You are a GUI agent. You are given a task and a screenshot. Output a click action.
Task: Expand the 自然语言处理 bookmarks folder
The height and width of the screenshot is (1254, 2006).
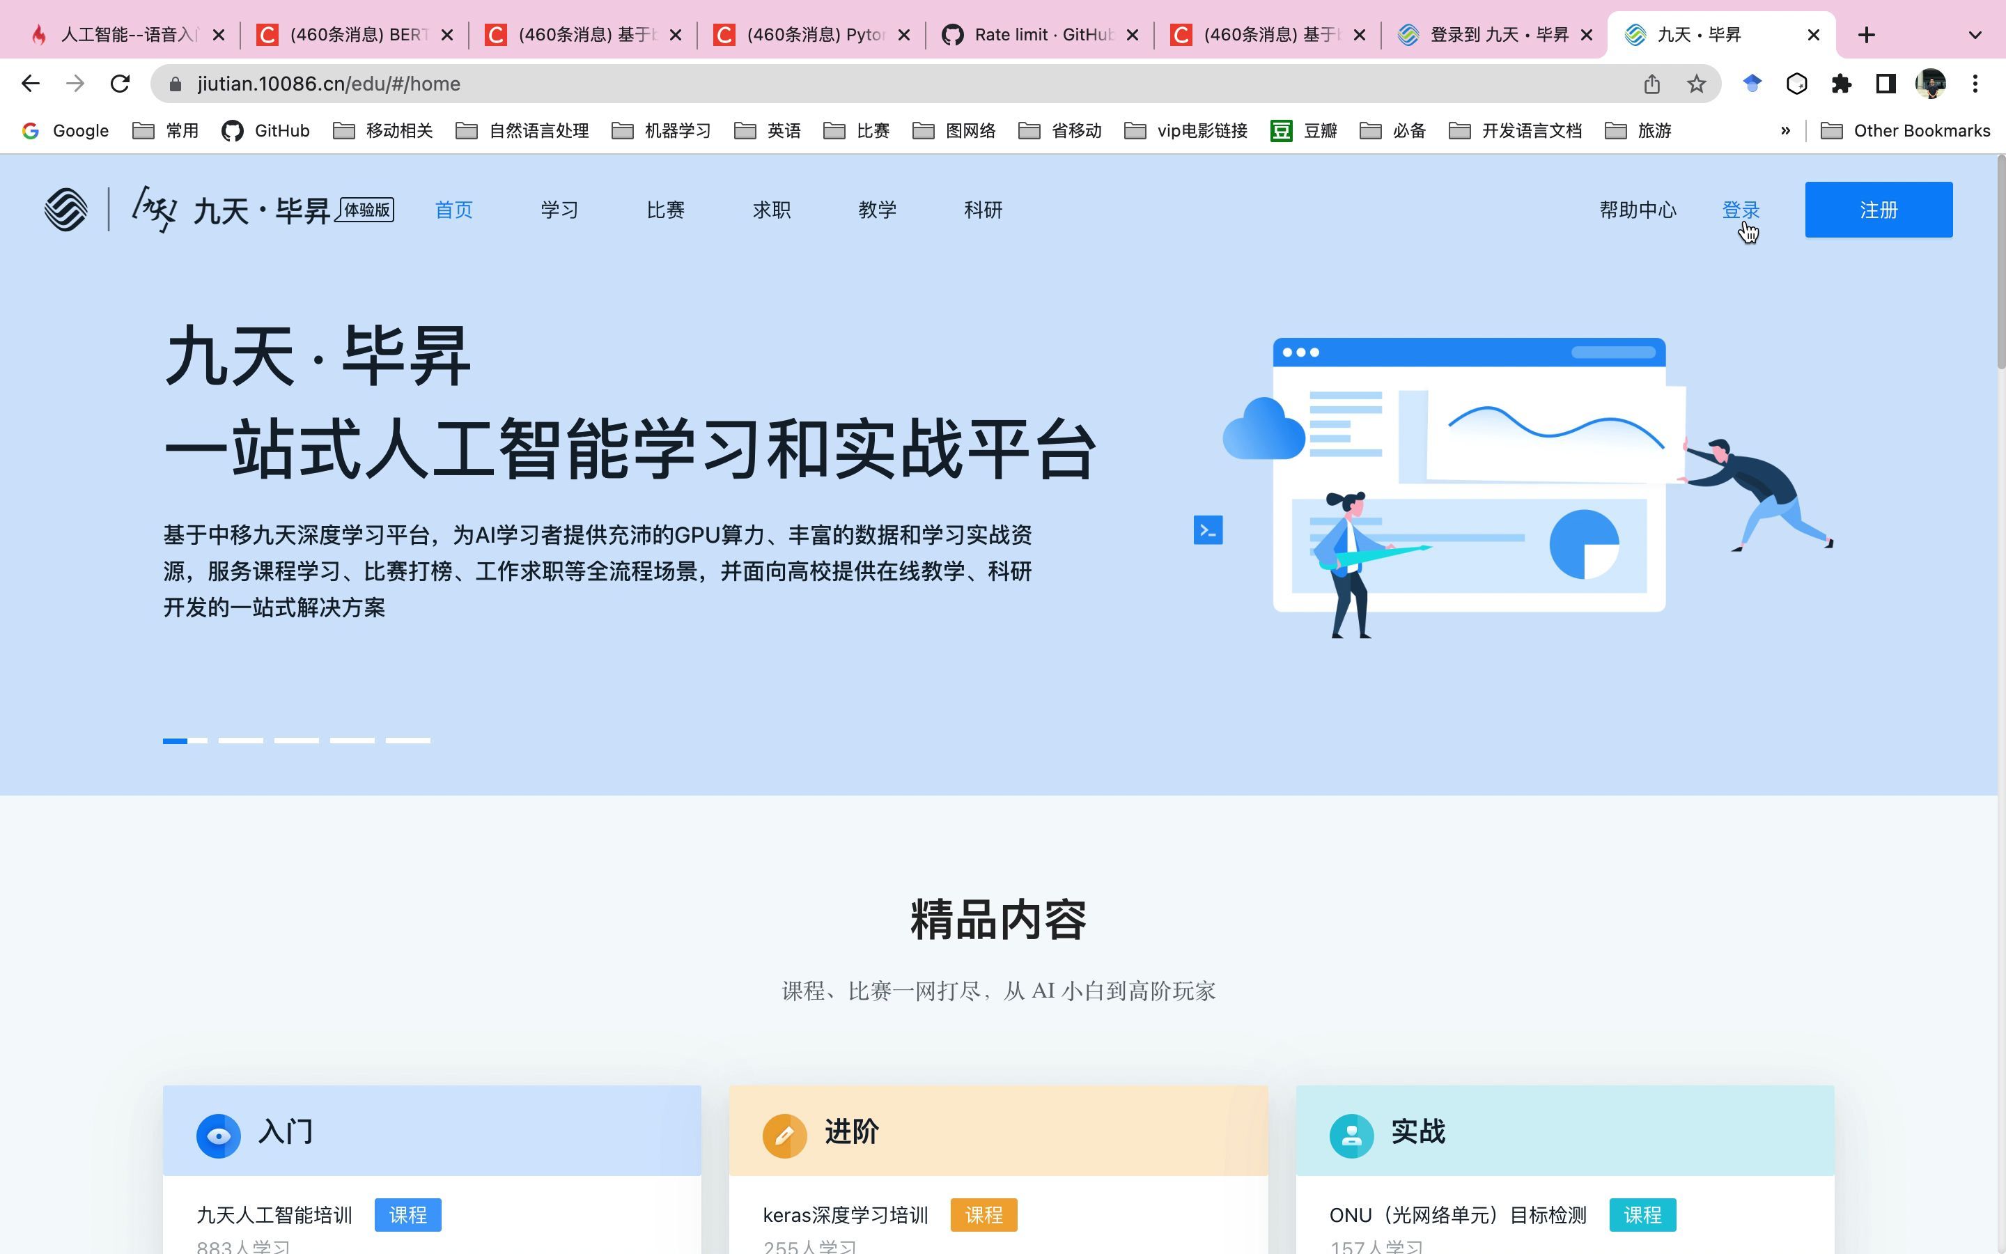point(522,130)
